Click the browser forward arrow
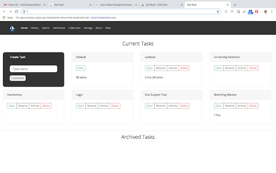 [x=10, y=12]
